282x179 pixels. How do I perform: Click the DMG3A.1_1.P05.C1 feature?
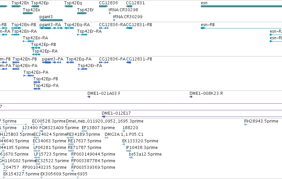coord(107,138)
